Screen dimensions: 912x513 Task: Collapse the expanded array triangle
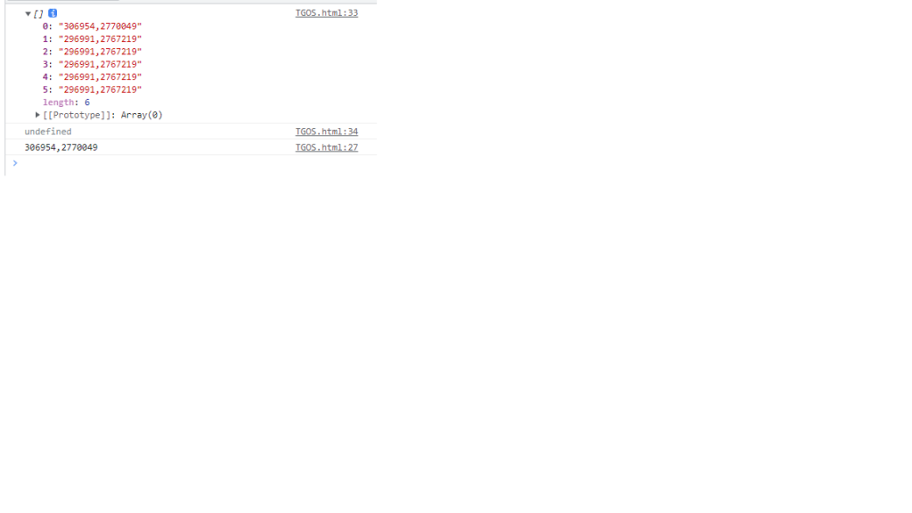(x=28, y=13)
